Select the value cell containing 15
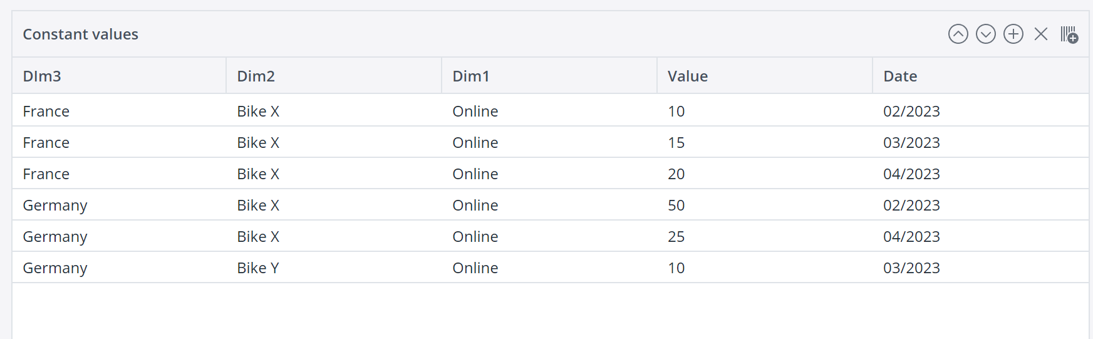Image resolution: width=1093 pixels, height=339 pixels. (x=676, y=143)
